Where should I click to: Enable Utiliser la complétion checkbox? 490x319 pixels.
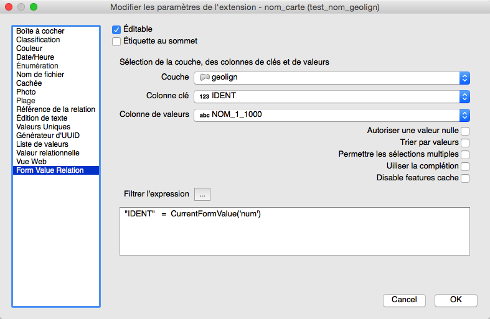tap(464, 167)
